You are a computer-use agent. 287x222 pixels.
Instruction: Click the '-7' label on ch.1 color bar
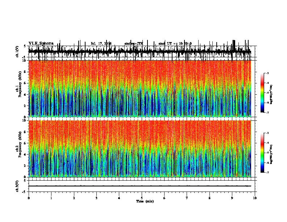pyautogui.click(x=267, y=112)
